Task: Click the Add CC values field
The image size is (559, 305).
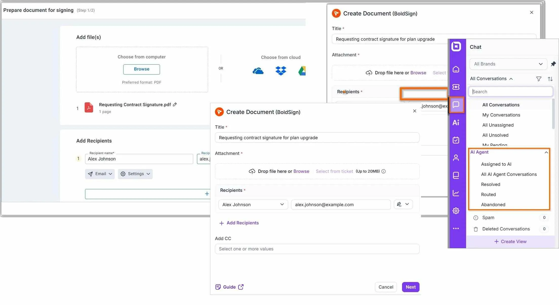Action: pos(317,249)
